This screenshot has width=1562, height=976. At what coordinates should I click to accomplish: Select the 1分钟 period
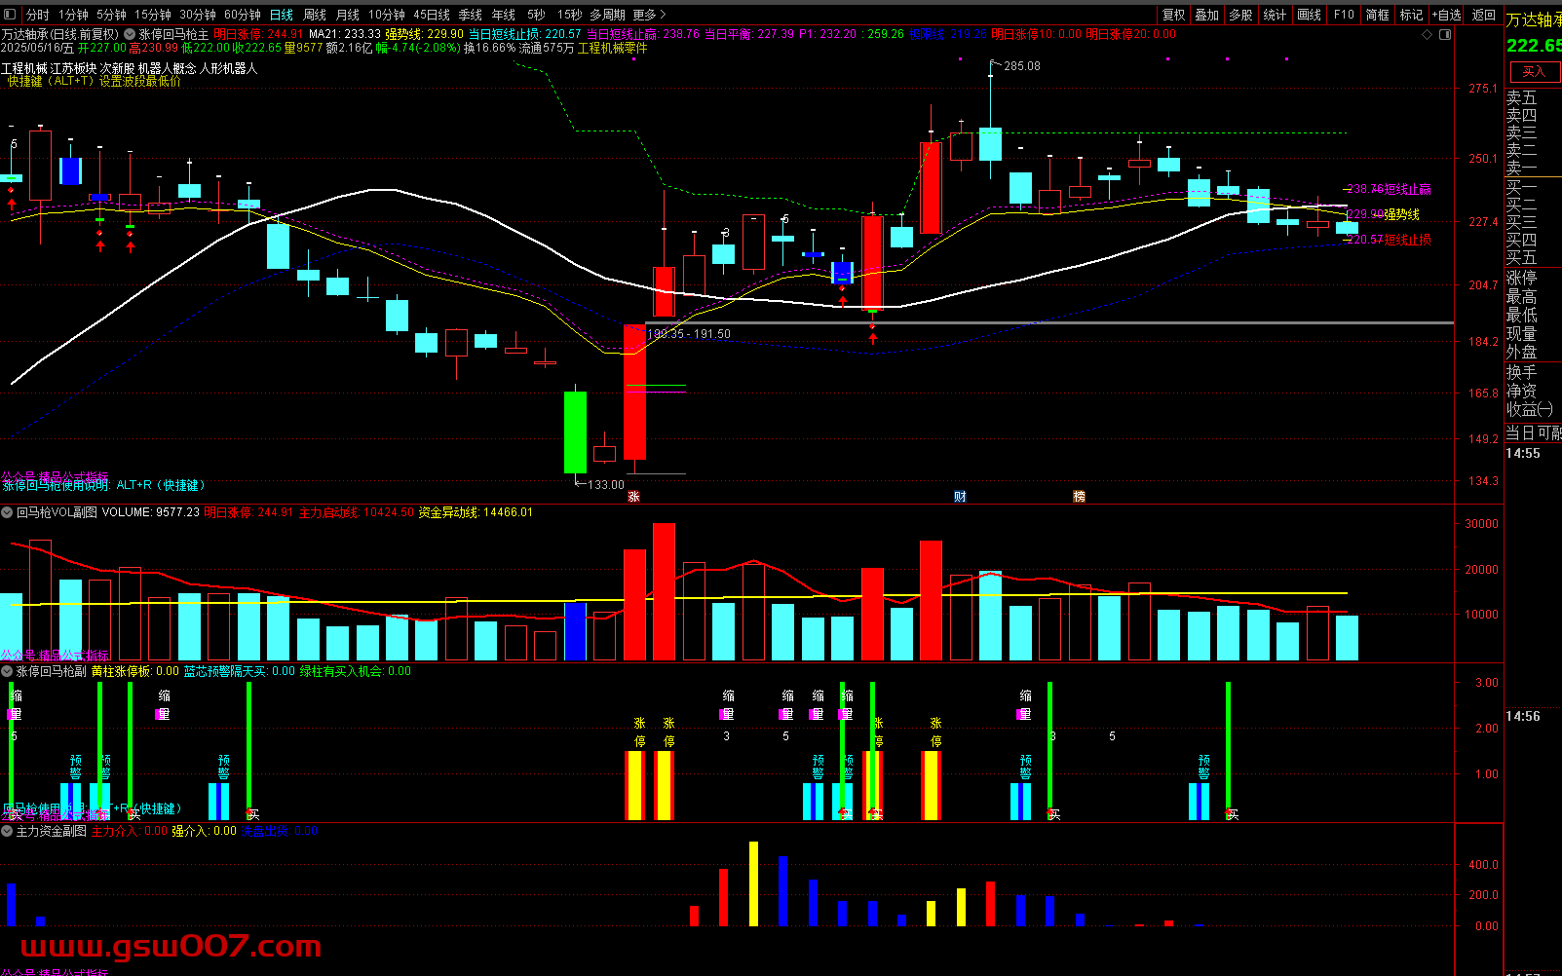point(73,15)
